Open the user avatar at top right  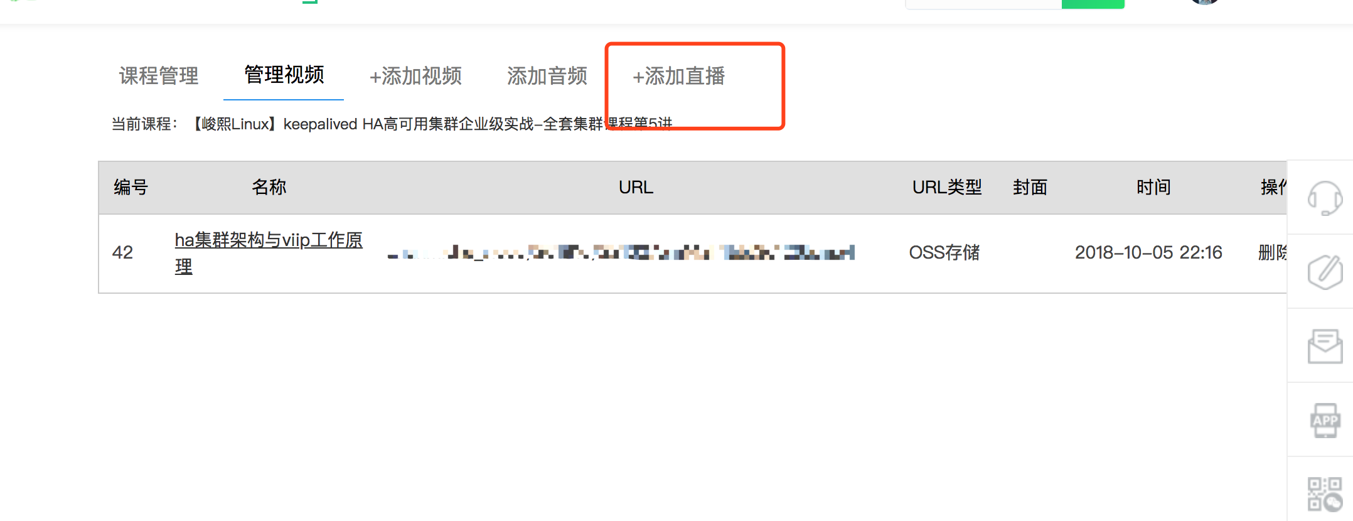pos(1204,2)
